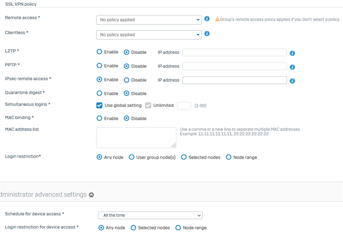Screen dimensions: 343x243
Task: Open Schedule for device access dropdown
Action: (x=150, y=215)
